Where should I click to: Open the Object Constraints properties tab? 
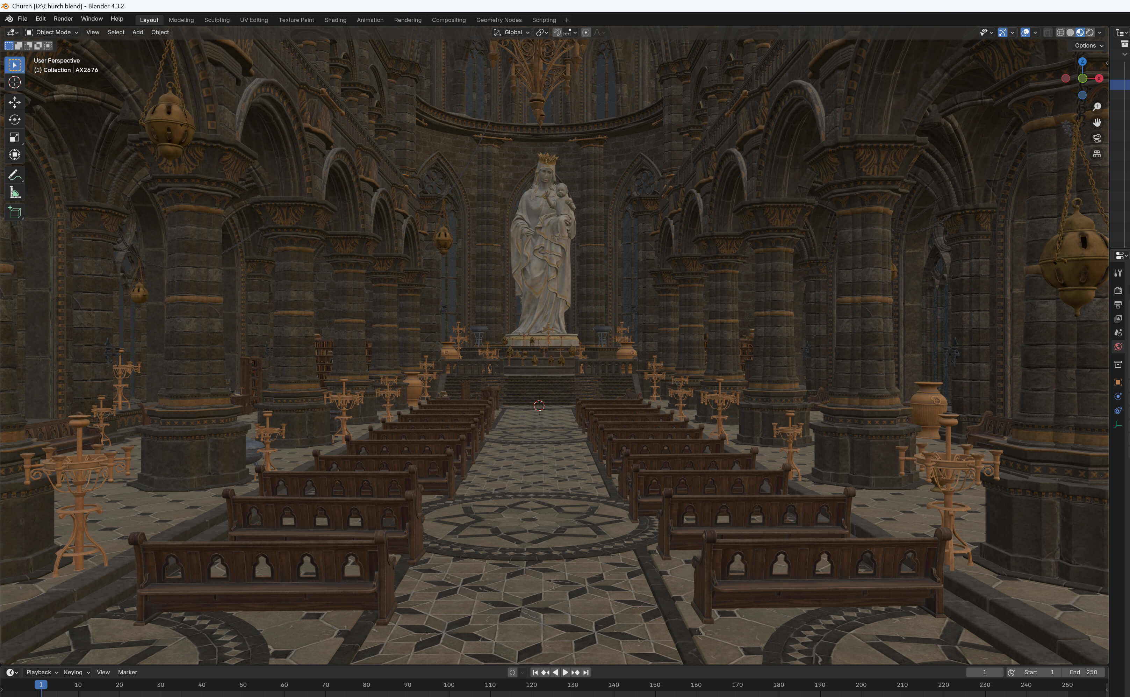1118,411
